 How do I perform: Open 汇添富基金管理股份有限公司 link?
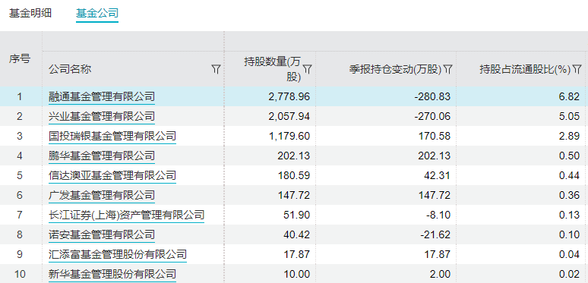pos(118,255)
